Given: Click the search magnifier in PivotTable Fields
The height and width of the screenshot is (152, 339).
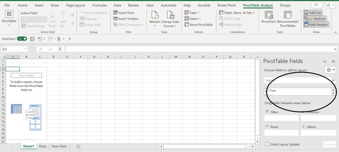Looking at the screenshot, I should tap(333, 80).
